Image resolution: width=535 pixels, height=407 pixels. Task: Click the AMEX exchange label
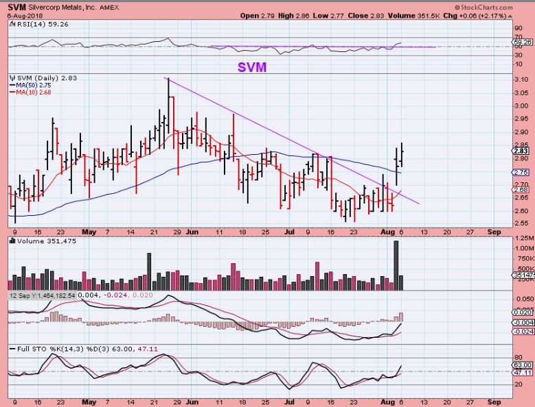coord(109,8)
